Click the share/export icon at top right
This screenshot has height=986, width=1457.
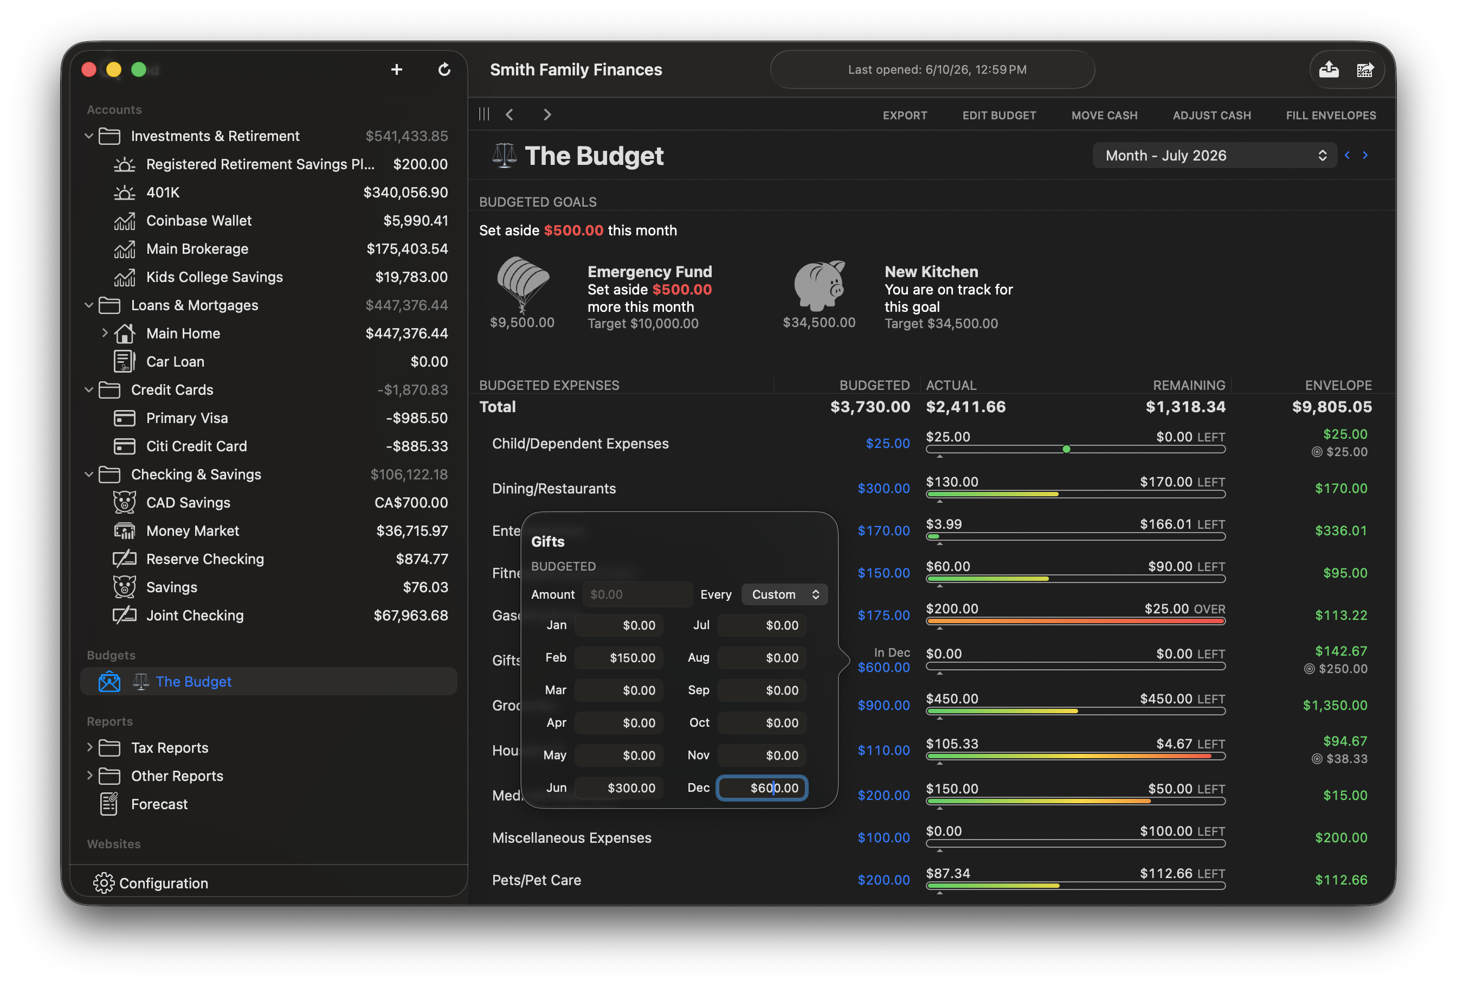(x=1329, y=69)
